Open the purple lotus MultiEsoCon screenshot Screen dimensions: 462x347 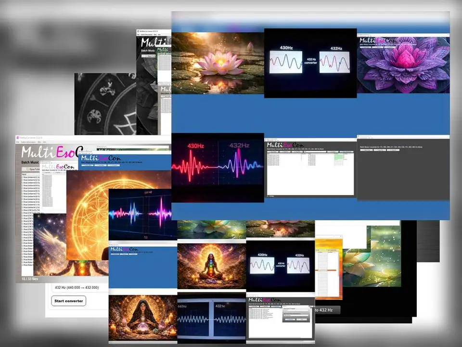pyautogui.click(x=403, y=63)
